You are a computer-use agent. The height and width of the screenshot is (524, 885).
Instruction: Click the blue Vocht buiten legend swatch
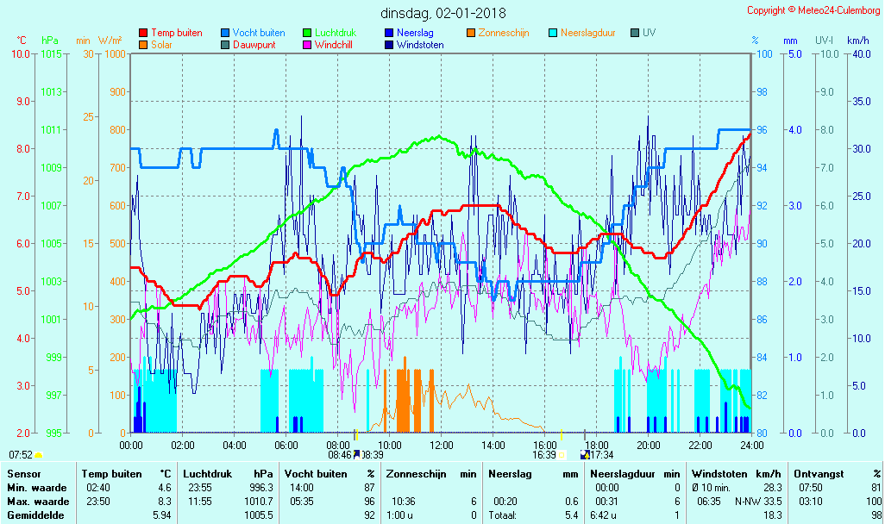[225, 33]
